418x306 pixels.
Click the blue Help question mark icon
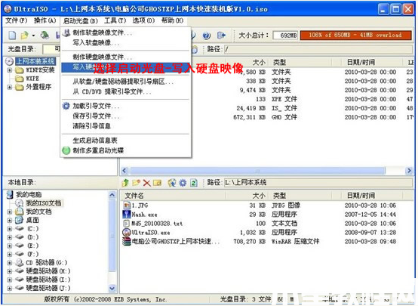click(x=206, y=36)
